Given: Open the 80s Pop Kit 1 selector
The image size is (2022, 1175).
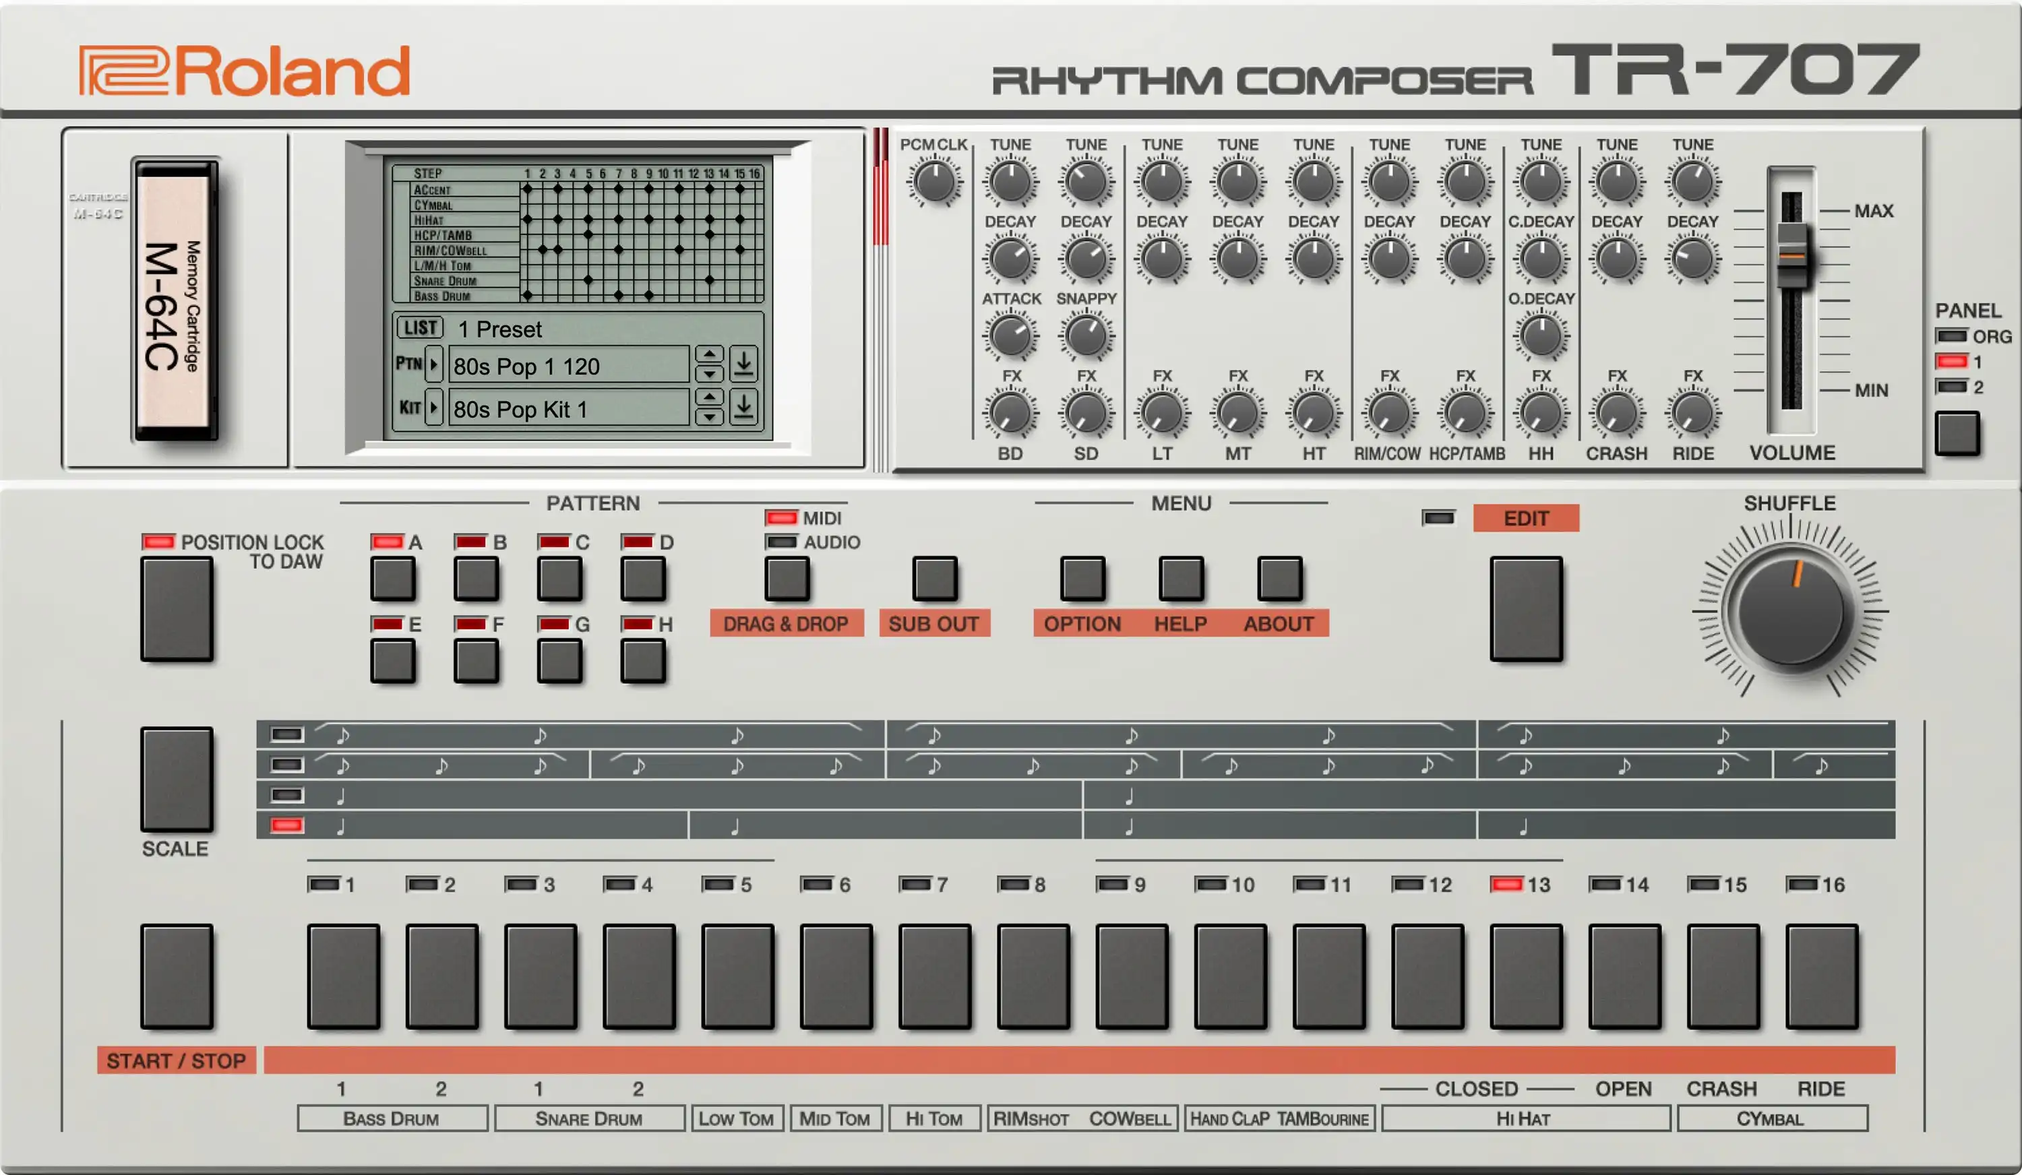Looking at the screenshot, I should [568, 409].
